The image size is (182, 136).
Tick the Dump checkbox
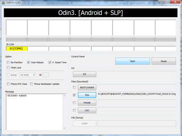tap(8, 75)
